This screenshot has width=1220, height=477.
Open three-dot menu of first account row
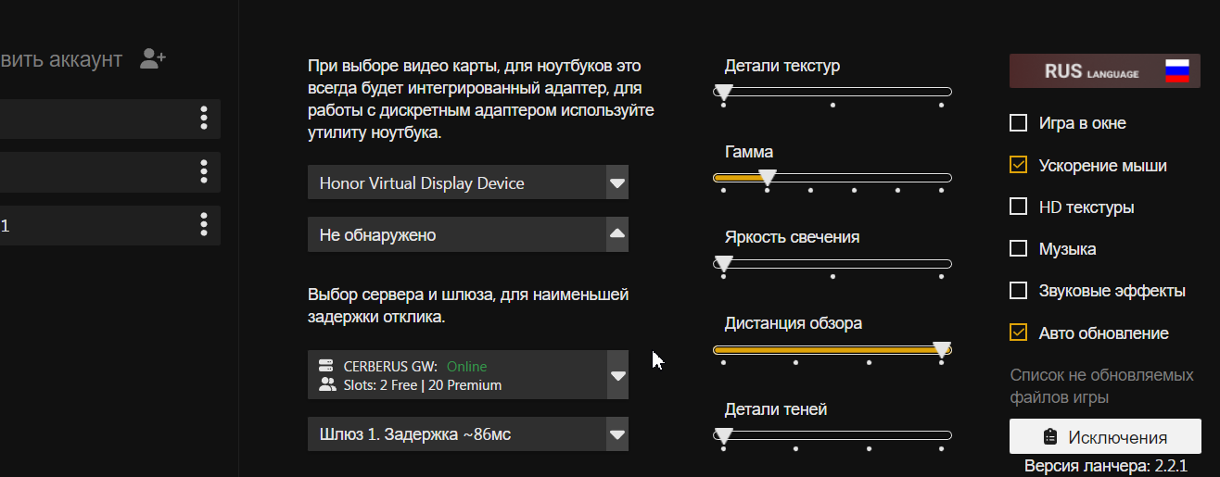pyautogui.click(x=203, y=118)
